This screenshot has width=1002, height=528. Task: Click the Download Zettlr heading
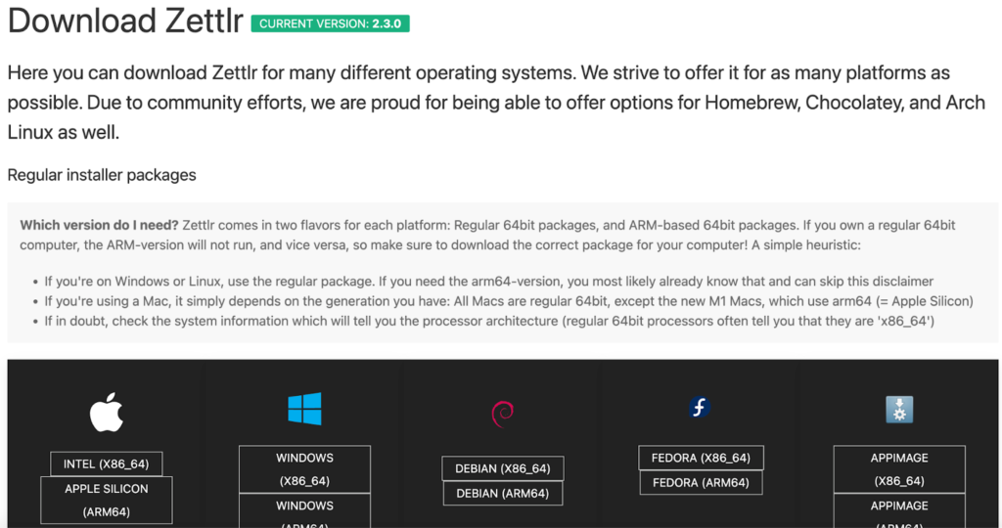[x=125, y=22]
